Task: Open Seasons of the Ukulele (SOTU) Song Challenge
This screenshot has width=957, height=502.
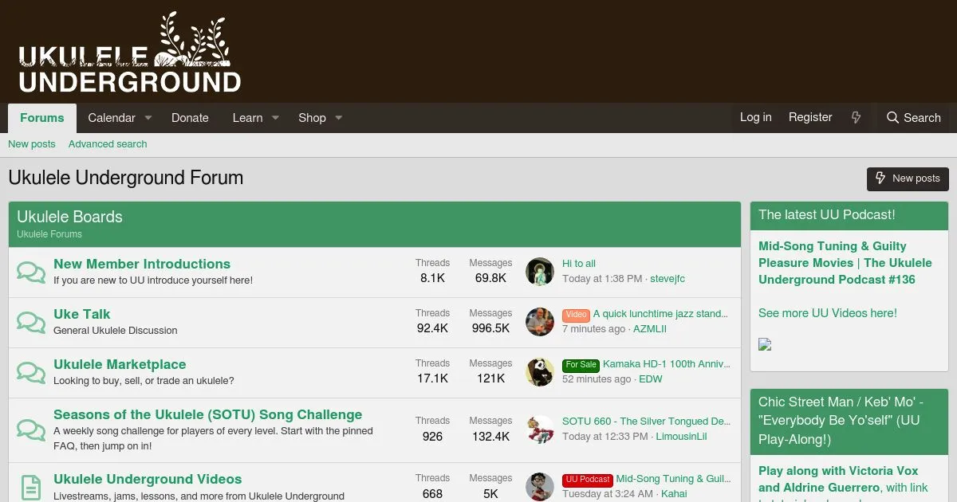Action: tap(208, 414)
